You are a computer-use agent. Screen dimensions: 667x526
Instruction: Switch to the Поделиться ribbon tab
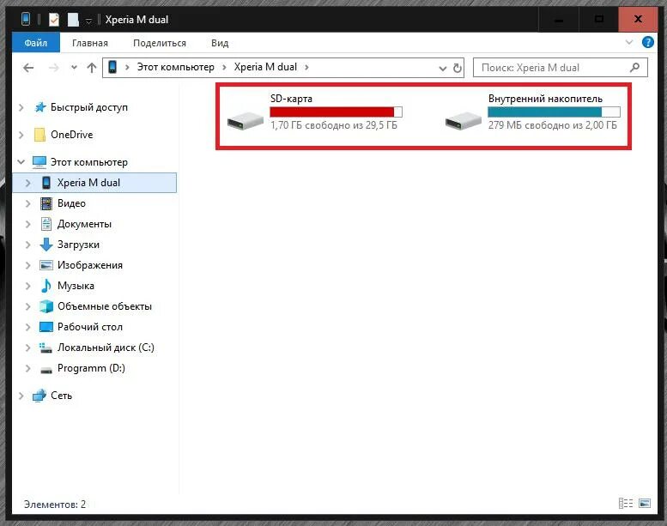(160, 43)
